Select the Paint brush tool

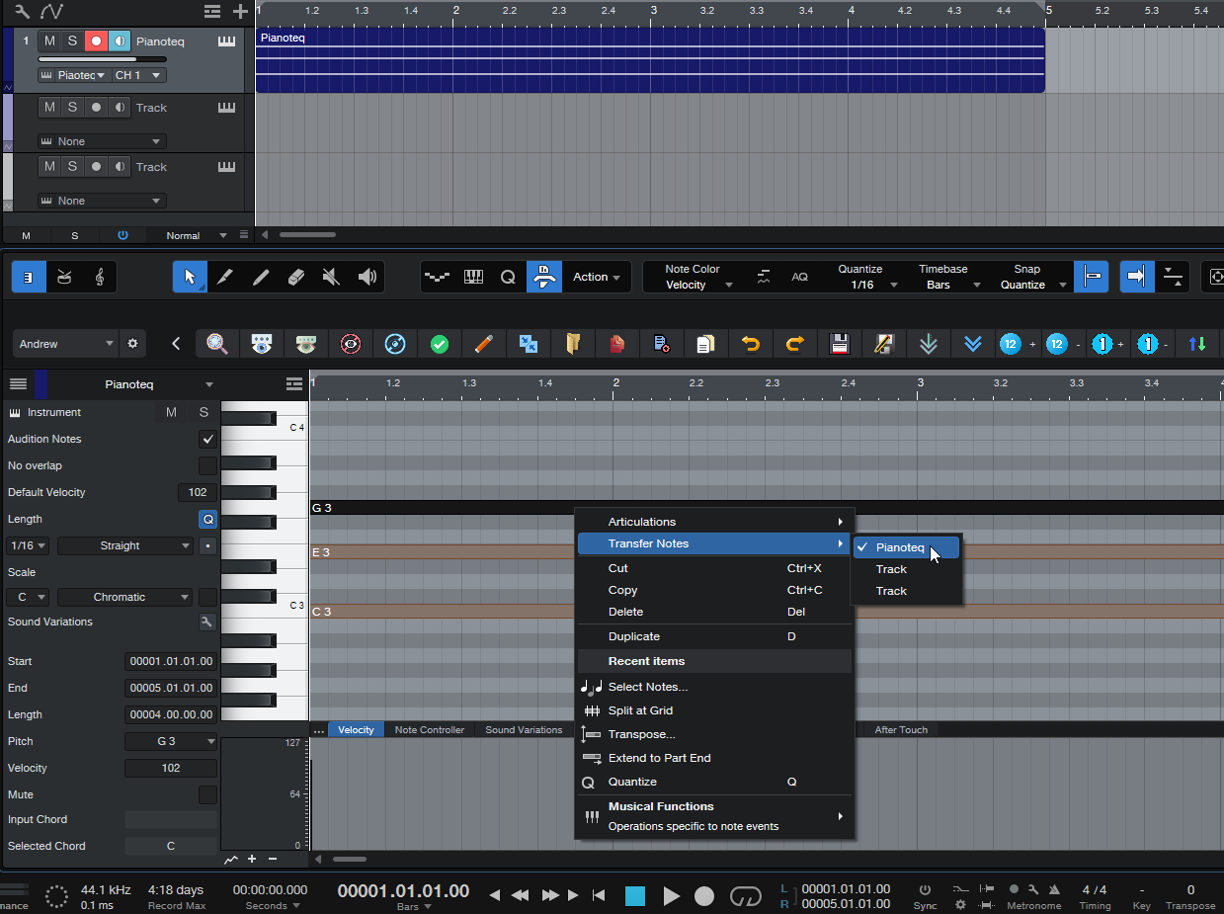261,278
